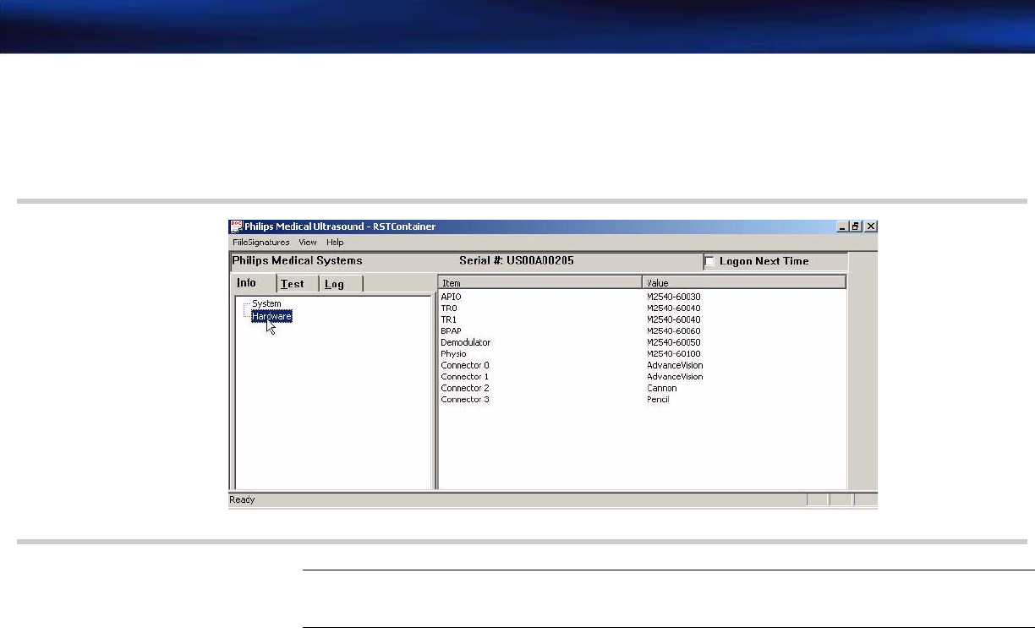
Task: Click the TR0 value M2540-60040
Action: pyautogui.click(x=674, y=308)
